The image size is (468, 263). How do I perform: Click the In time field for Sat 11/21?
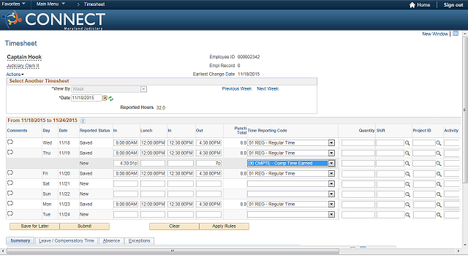point(126,184)
